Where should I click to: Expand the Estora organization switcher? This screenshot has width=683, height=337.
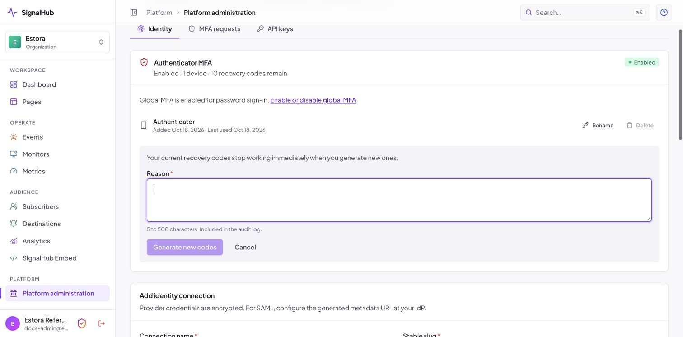click(x=57, y=42)
